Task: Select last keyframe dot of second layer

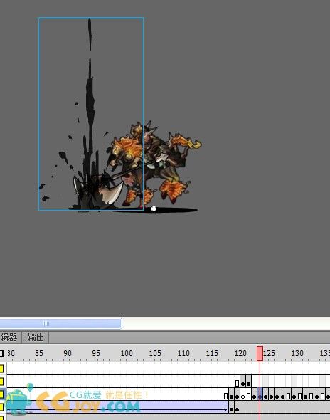Action: coord(249,384)
